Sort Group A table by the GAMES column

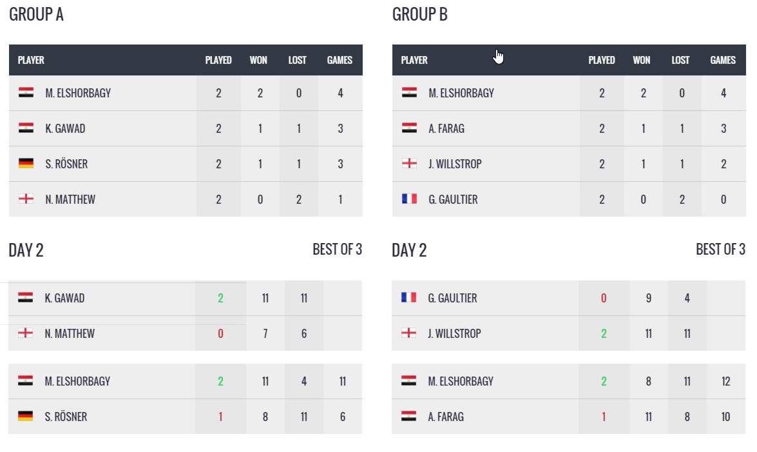tap(340, 60)
